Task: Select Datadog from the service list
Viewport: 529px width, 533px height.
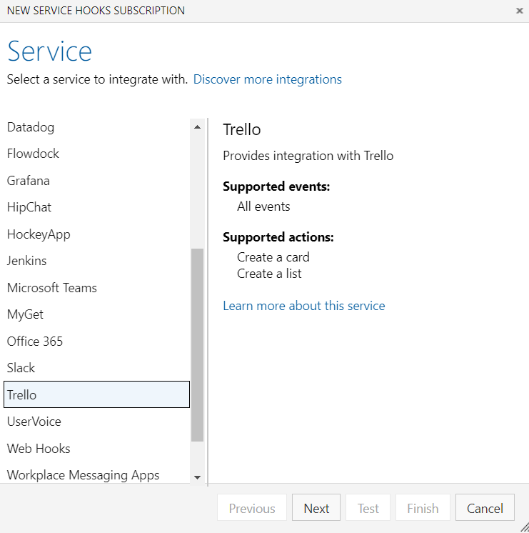Action: 31,127
